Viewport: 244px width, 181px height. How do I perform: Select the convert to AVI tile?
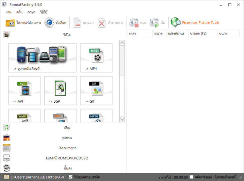[x=24, y=90]
